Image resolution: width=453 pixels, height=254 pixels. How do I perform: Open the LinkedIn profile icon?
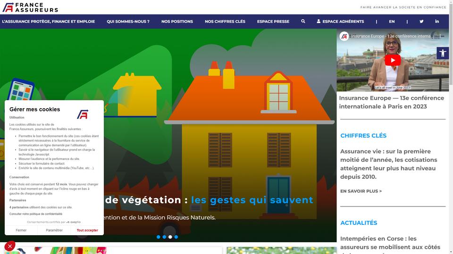pos(437,21)
